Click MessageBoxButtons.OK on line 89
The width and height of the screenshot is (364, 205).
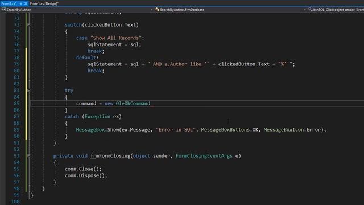(x=230, y=130)
